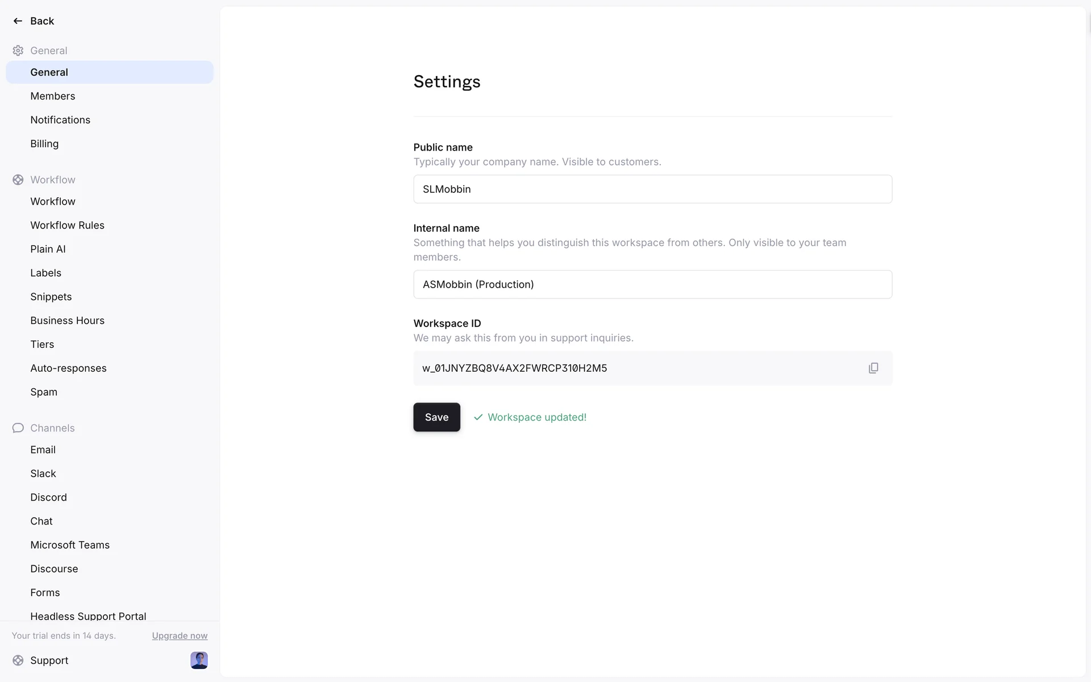Click the Workflow section icon
1091x682 pixels.
click(18, 180)
